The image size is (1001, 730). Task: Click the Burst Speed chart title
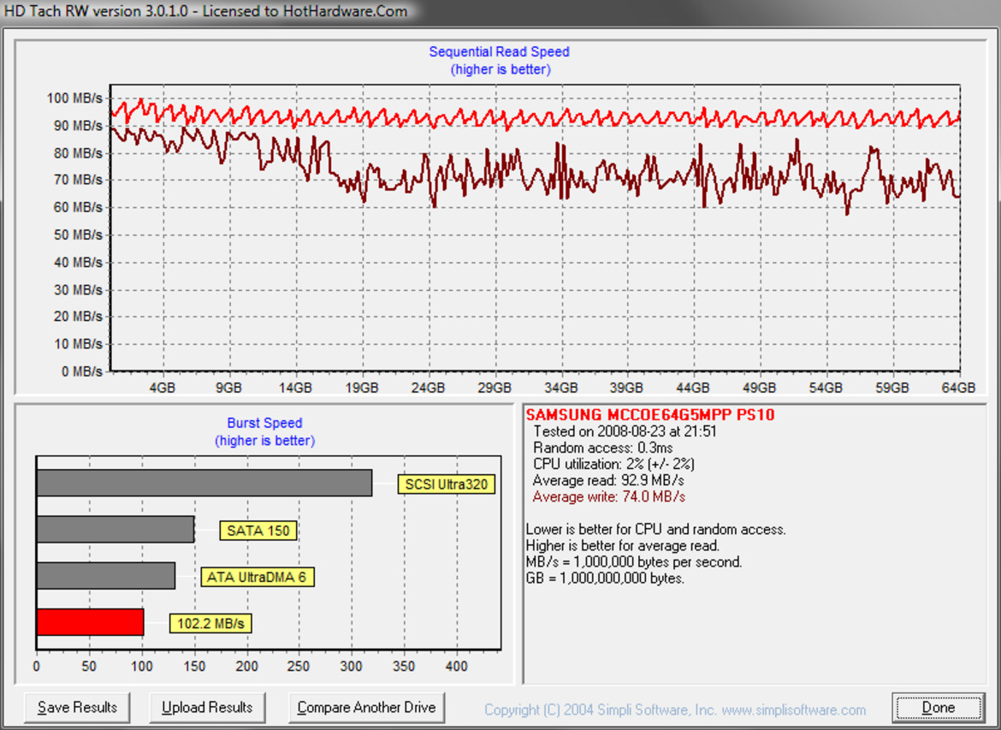click(265, 423)
